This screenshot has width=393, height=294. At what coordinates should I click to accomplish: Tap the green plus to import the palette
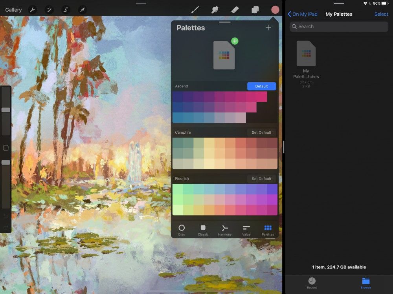pyautogui.click(x=235, y=41)
